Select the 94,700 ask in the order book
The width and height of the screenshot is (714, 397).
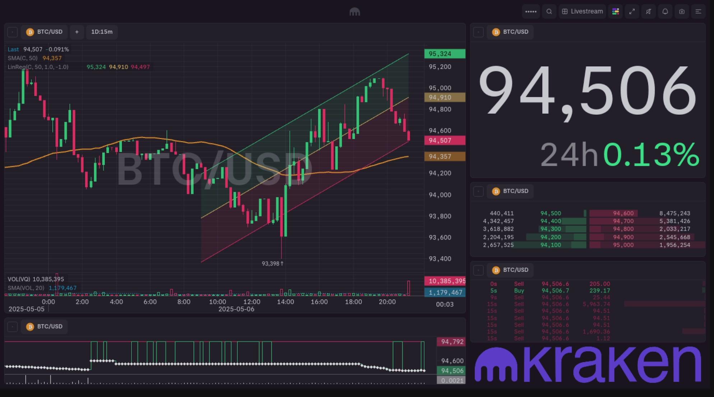coord(623,221)
